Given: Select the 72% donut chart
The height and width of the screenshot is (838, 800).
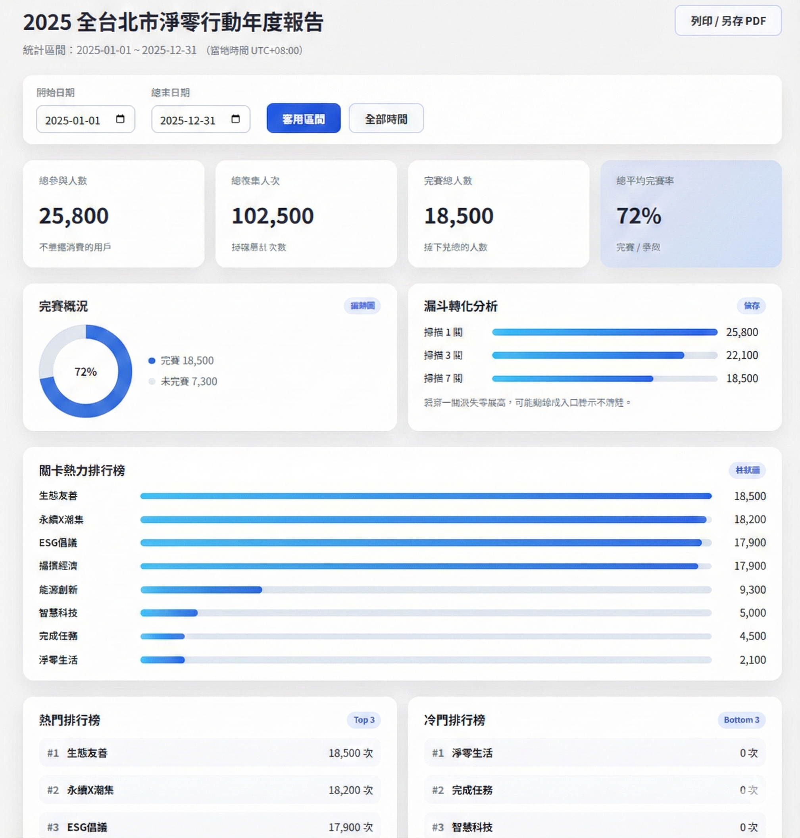Looking at the screenshot, I should tap(86, 372).
